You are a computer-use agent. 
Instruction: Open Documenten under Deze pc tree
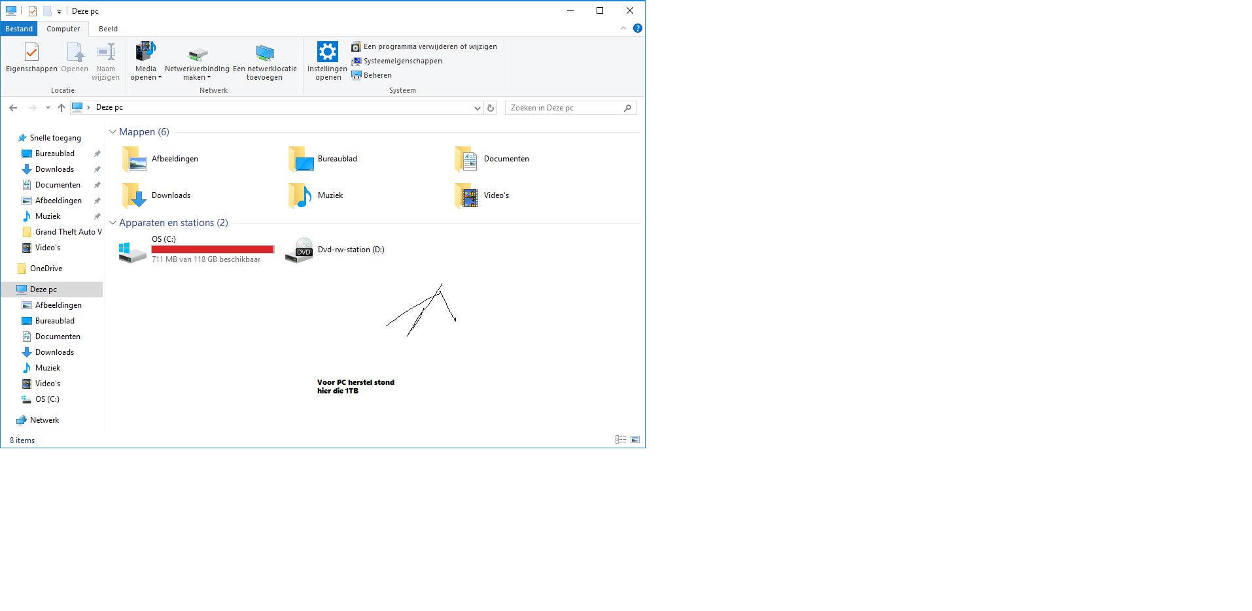pyautogui.click(x=58, y=337)
